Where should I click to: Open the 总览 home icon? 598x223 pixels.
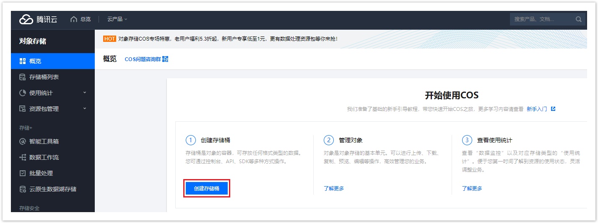click(x=74, y=19)
